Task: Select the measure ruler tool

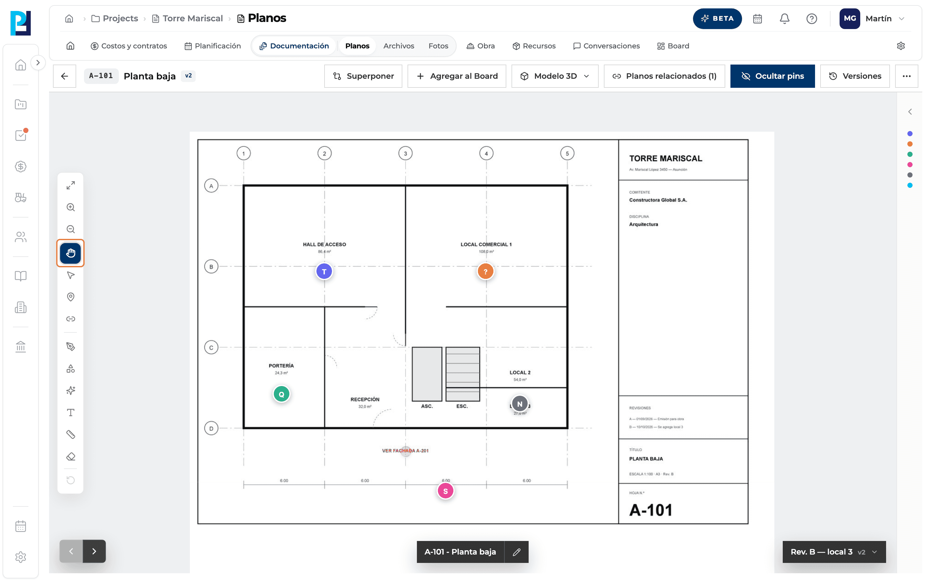Action: [x=71, y=434]
